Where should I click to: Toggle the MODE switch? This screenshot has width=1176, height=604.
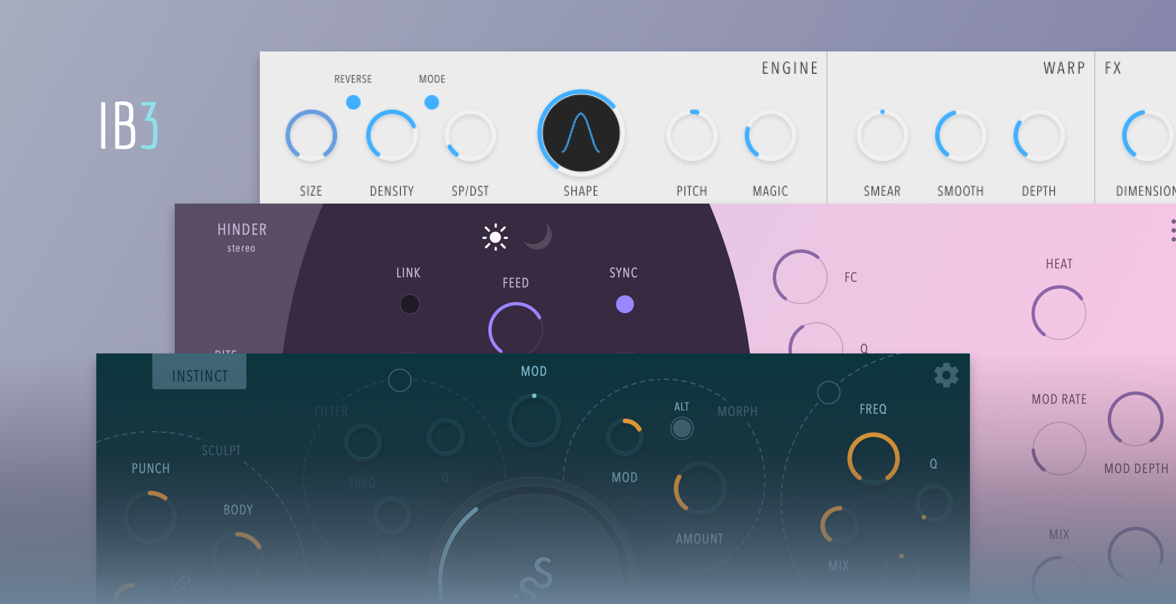(x=432, y=102)
